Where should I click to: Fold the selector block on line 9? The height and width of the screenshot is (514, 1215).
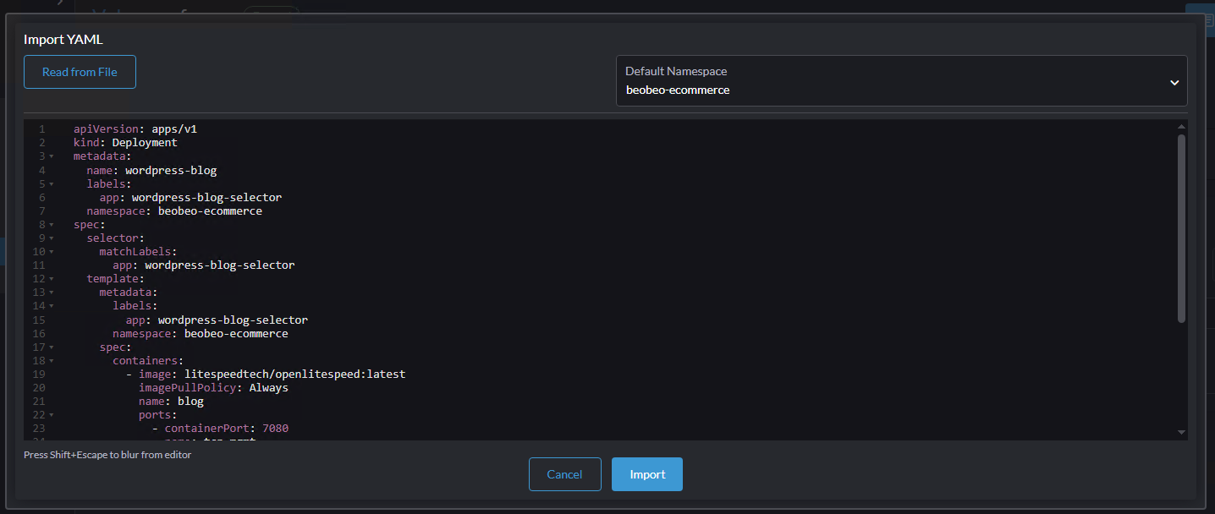[52, 238]
